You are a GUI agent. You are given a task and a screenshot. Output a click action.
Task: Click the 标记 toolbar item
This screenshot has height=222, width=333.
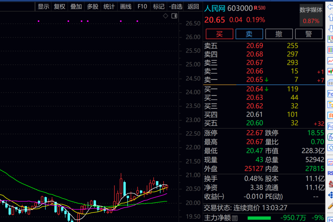[x=159, y=6]
